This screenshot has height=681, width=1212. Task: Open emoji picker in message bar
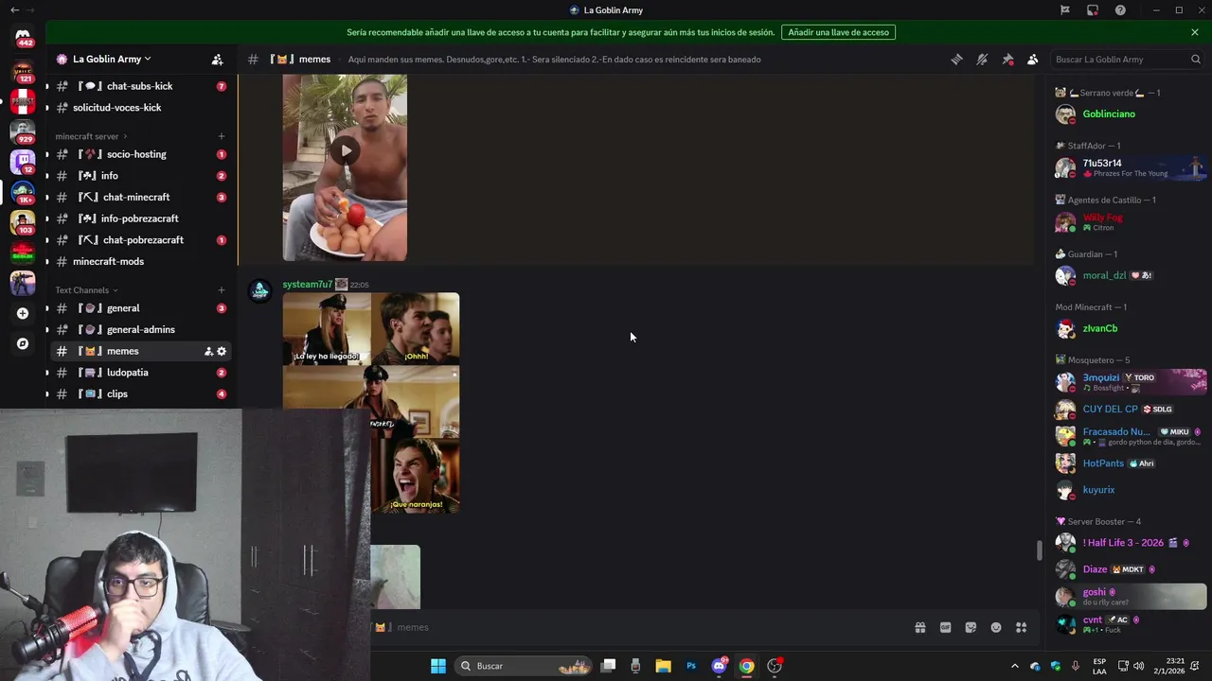[x=996, y=627]
